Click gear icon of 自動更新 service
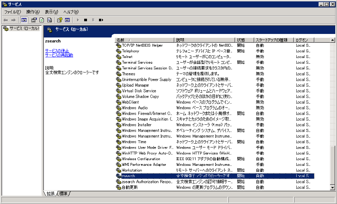Image resolution: width=337 pixels, height=204 pixels. [118, 187]
